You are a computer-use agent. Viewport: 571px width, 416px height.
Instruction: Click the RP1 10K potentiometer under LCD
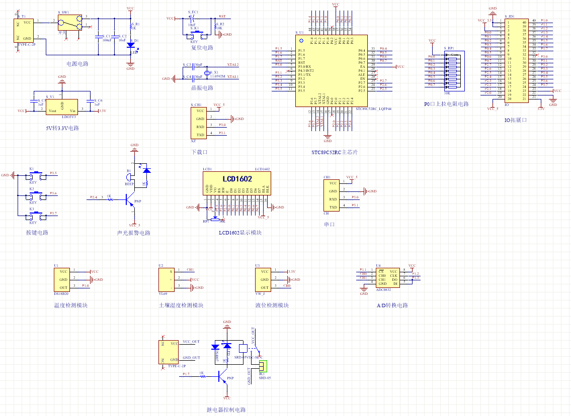[x=215, y=219]
